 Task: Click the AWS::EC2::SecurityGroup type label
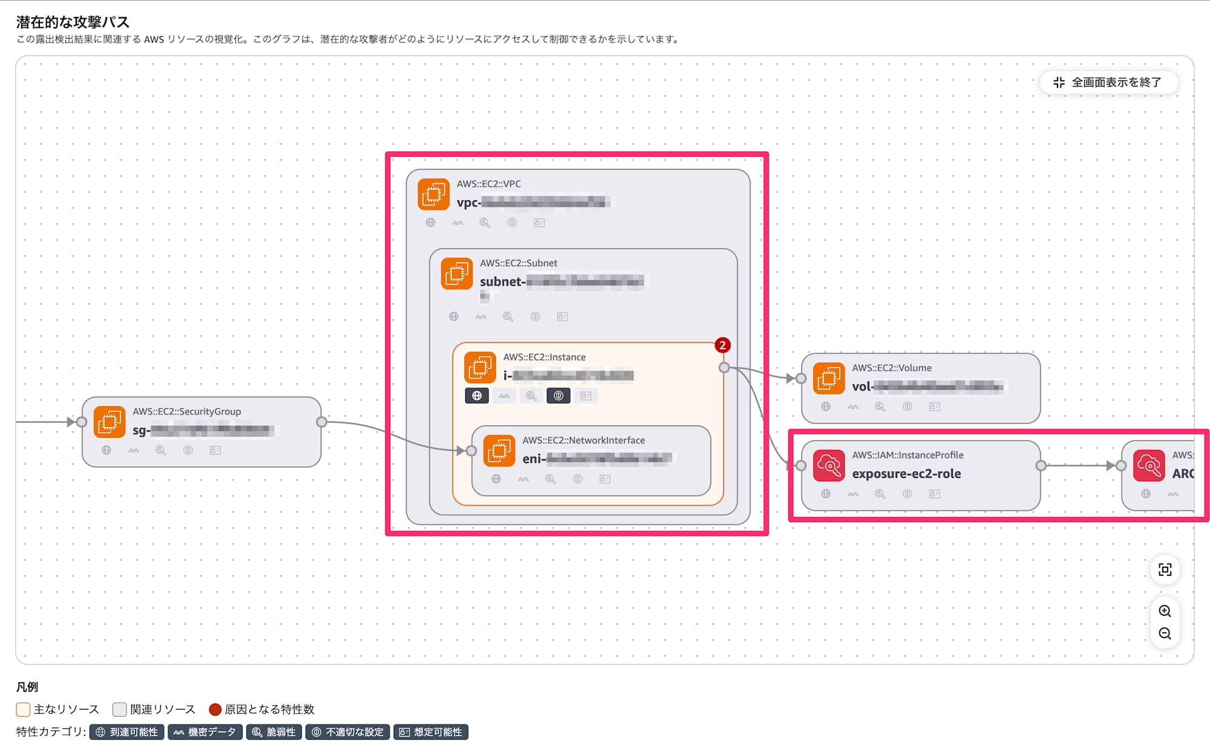187,411
